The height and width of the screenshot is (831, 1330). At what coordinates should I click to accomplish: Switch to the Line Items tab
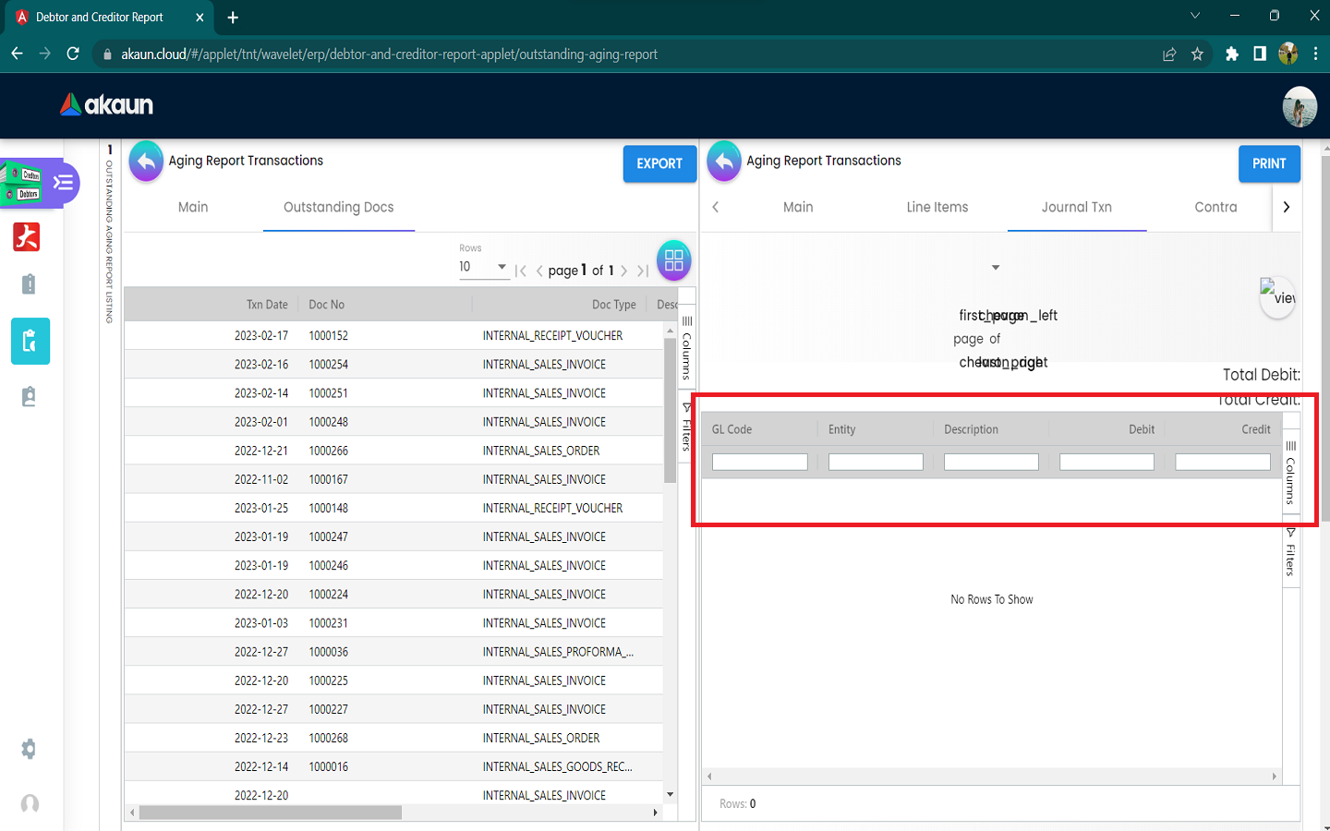[937, 207]
